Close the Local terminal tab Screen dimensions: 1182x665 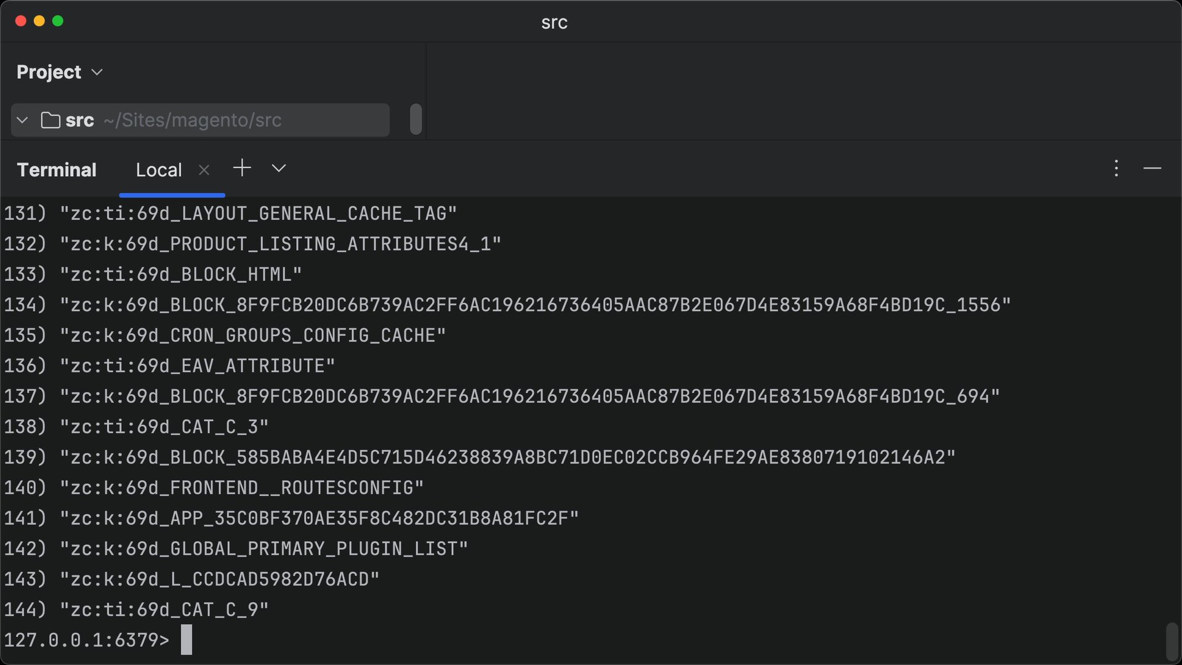pyautogui.click(x=204, y=170)
